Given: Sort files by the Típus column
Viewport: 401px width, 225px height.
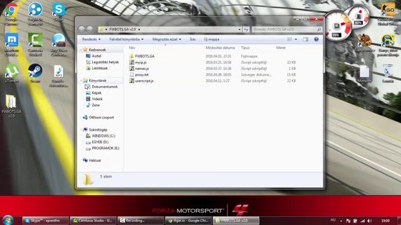Looking at the screenshot, I should [245, 47].
